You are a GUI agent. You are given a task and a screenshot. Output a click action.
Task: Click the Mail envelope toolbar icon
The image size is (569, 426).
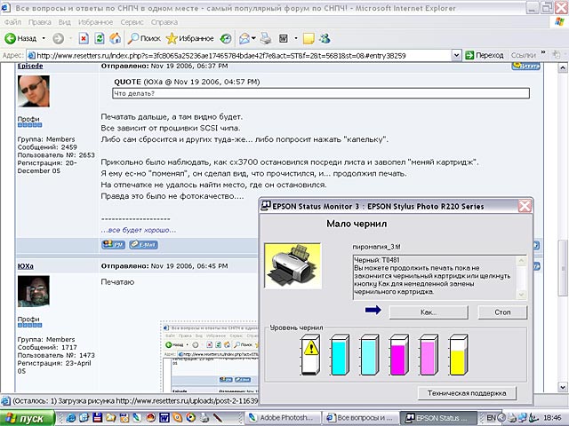click(x=244, y=38)
